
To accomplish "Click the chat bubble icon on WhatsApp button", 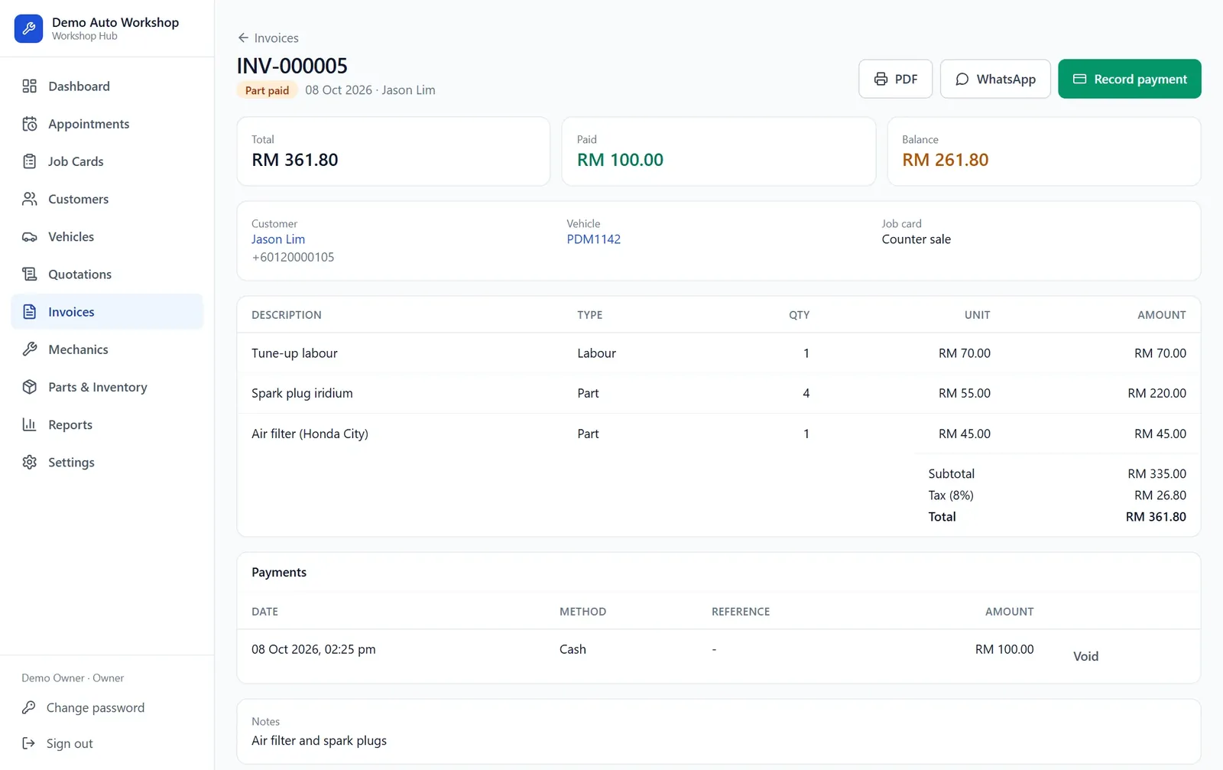I will pos(962,79).
